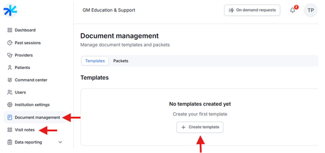Image resolution: width=325 pixels, height=153 pixels.
Task: Click the Past sessions clock icon
Action: tap(10, 43)
